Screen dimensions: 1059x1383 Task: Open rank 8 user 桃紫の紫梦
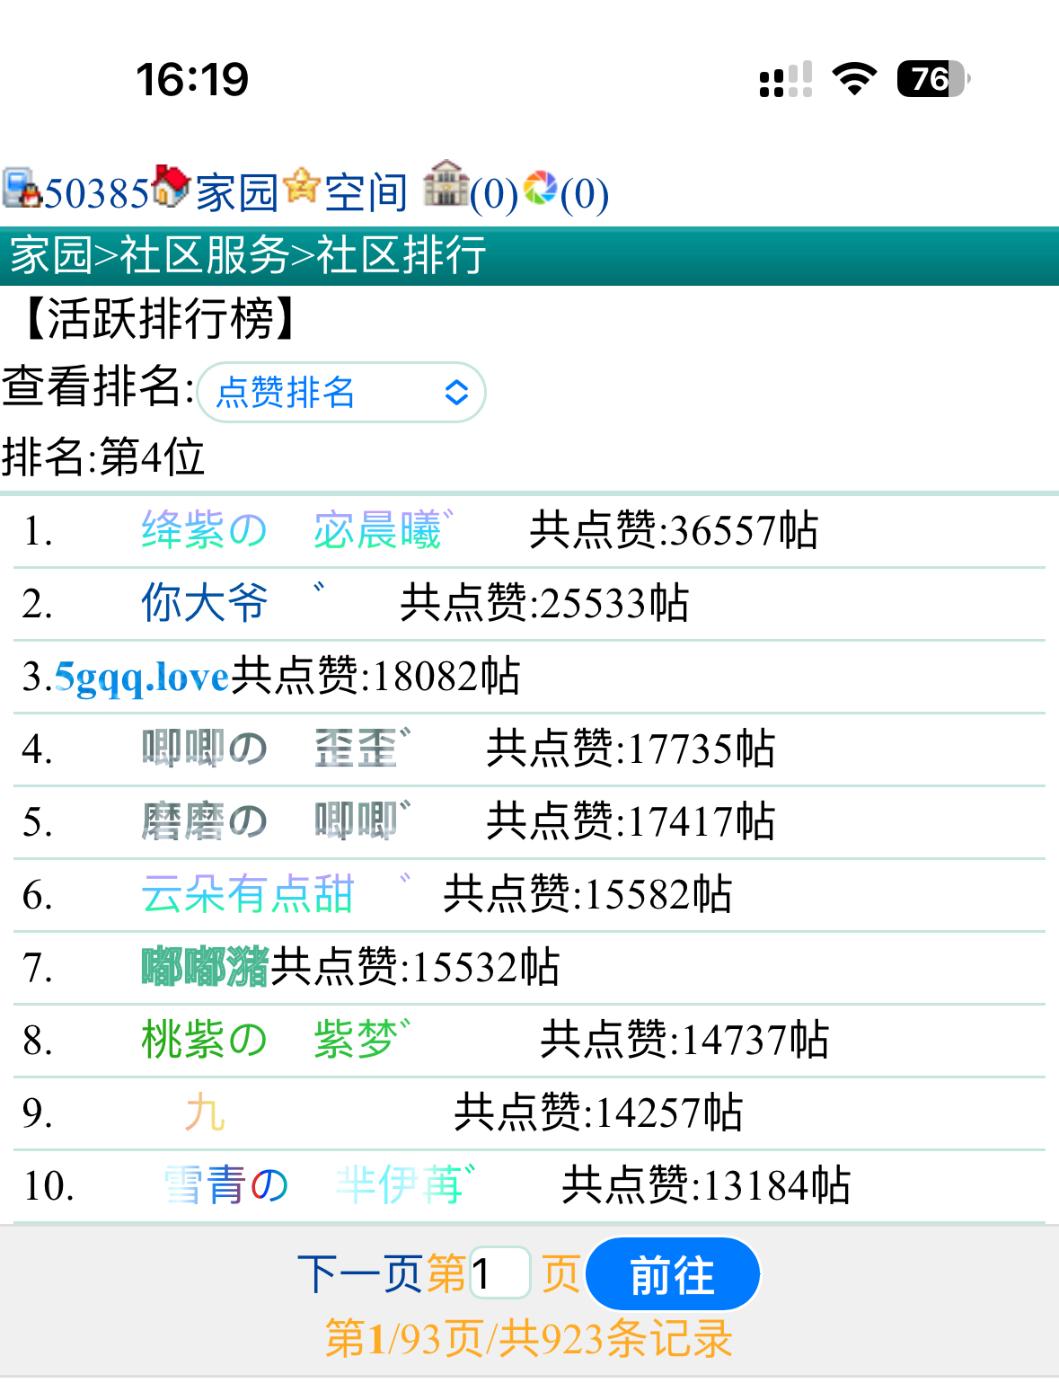tap(276, 1040)
